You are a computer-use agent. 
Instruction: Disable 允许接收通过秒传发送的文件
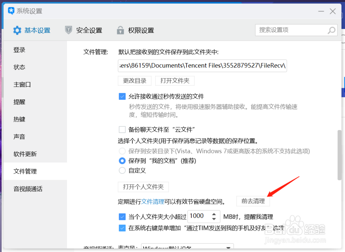point(122,97)
